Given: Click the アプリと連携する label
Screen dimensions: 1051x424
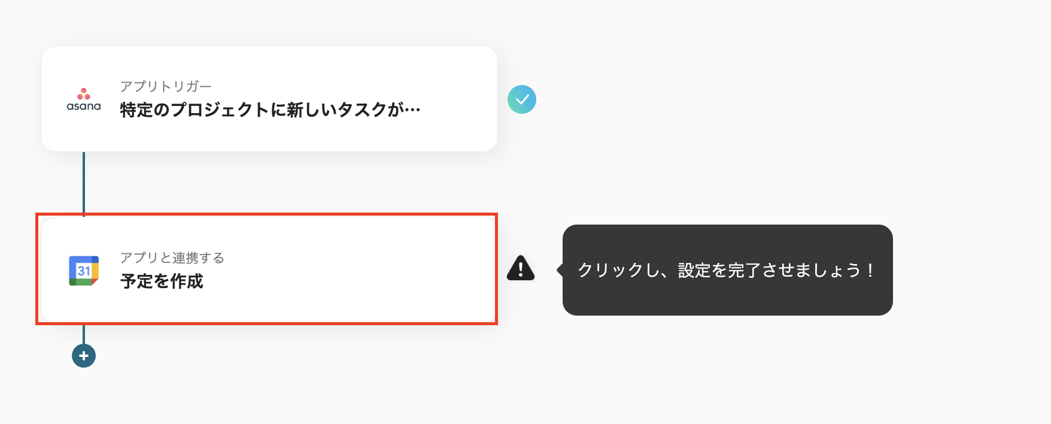Looking at the screenshot, I should 172,258.
